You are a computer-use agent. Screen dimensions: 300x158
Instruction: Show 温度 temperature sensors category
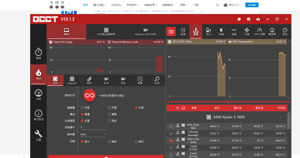[x=195, y=32]
